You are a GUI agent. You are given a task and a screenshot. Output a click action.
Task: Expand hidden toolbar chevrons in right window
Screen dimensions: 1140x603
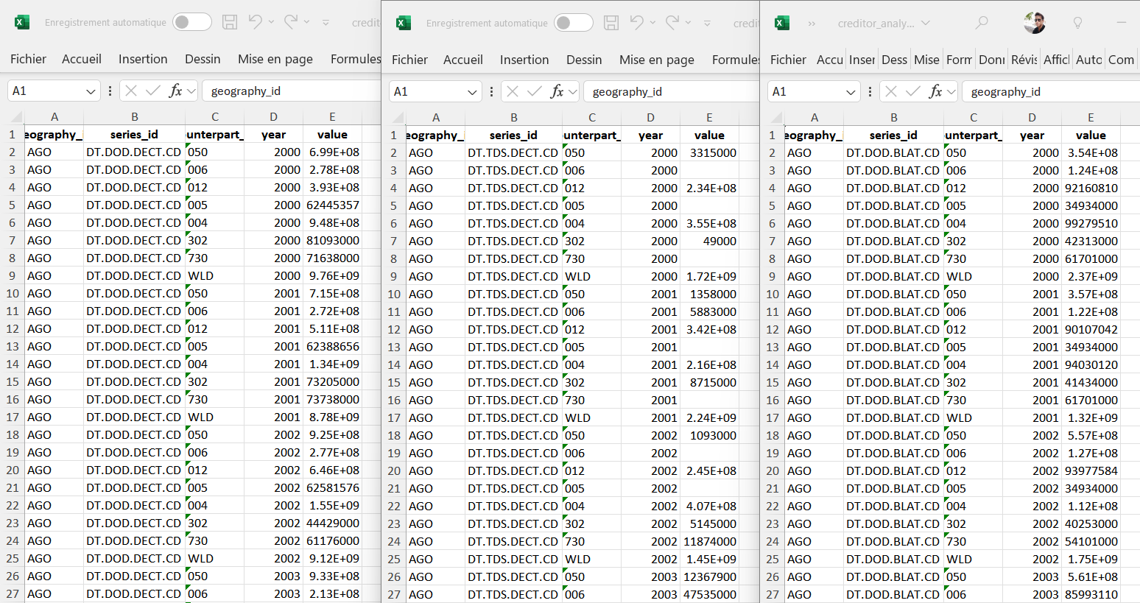pyautogui.click(x=812, y=24)
